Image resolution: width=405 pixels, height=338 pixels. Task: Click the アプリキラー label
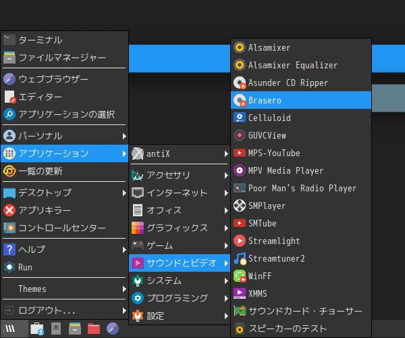pyautogui.click(x=45, y=210)
